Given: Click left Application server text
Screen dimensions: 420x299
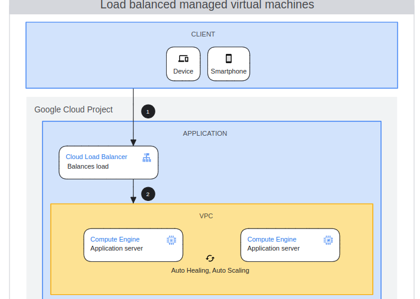Looking at the screenshot, I should pos(117,249).
